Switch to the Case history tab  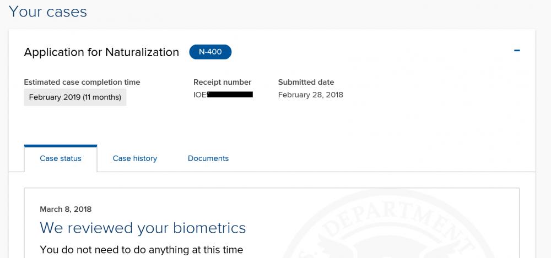[134, 158]
